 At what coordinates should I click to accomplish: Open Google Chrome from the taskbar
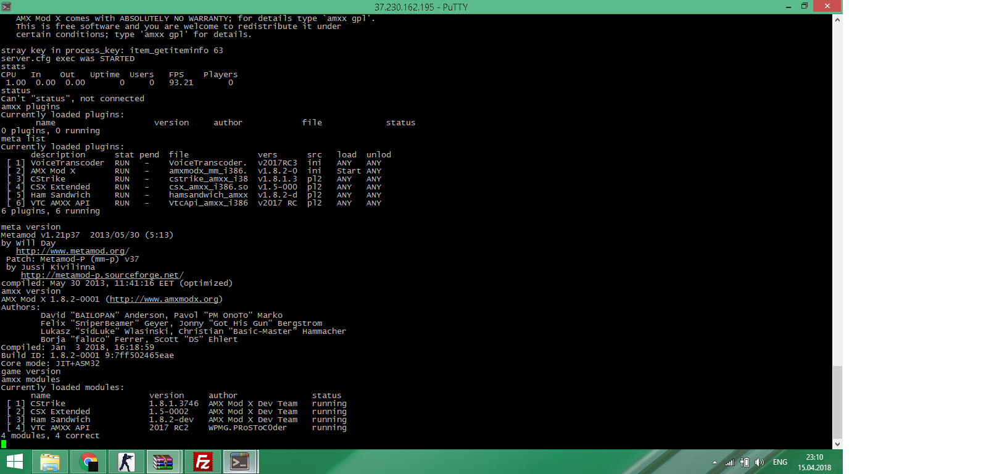point(88,462)
